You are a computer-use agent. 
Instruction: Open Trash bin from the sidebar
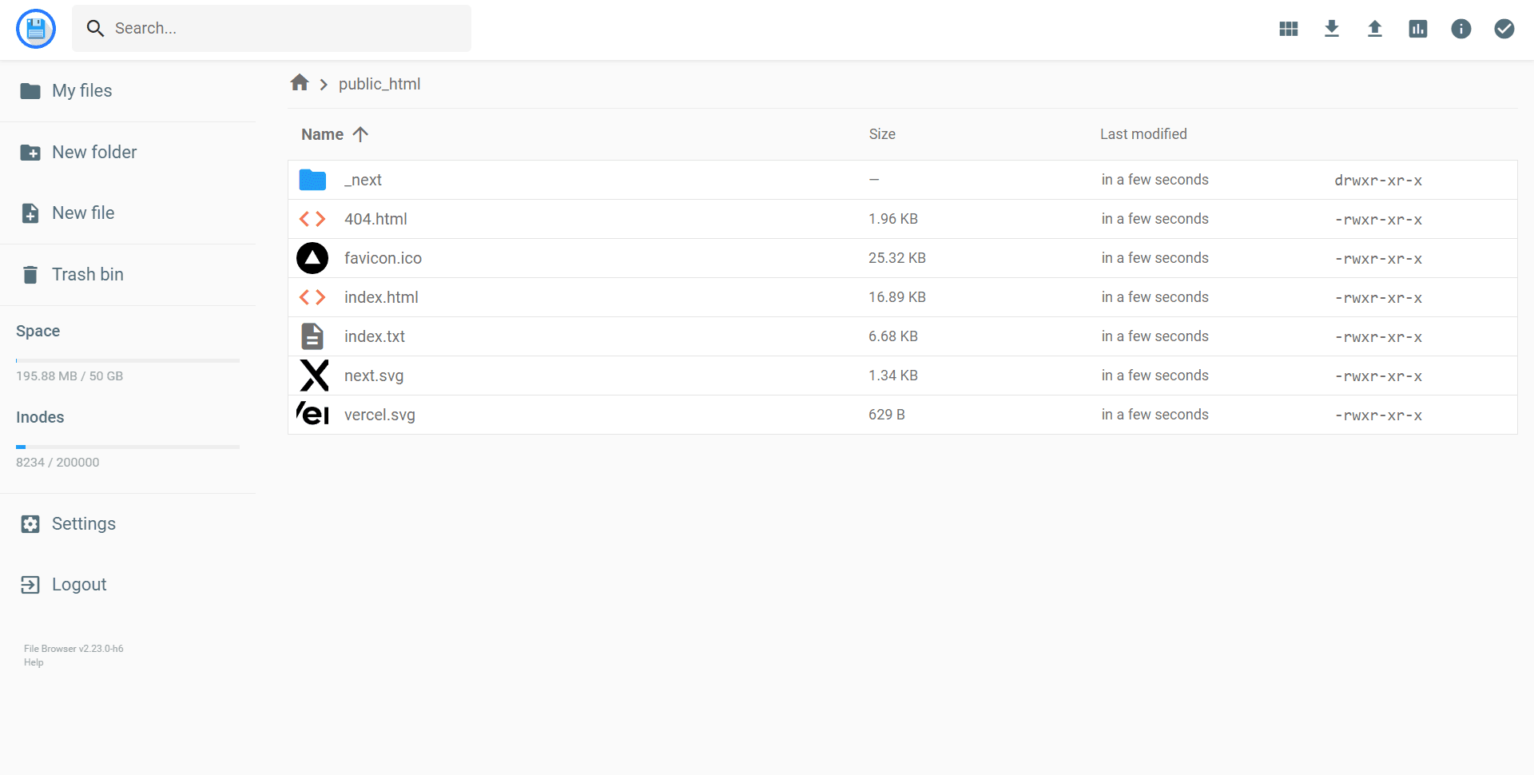coord(87,275)
